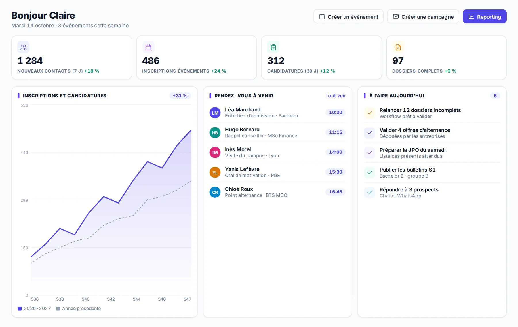
Task: Click the Tout voir link for rendez-vous
Action: tap(336, 96)
